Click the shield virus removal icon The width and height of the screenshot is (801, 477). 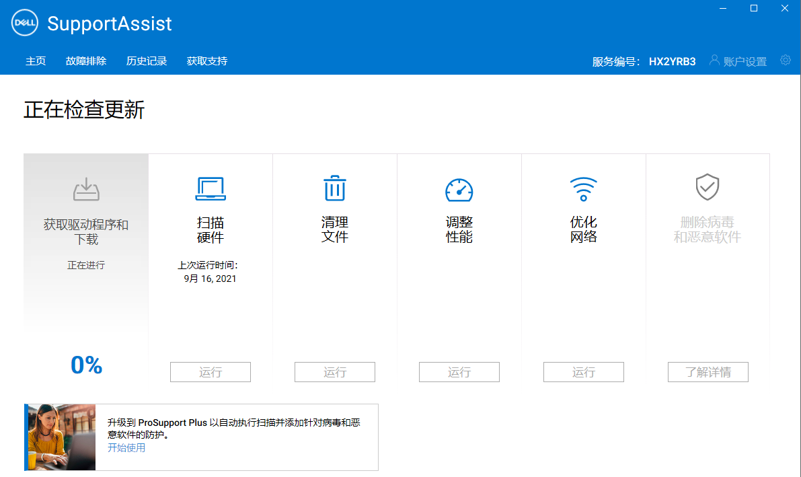(708, 186)
